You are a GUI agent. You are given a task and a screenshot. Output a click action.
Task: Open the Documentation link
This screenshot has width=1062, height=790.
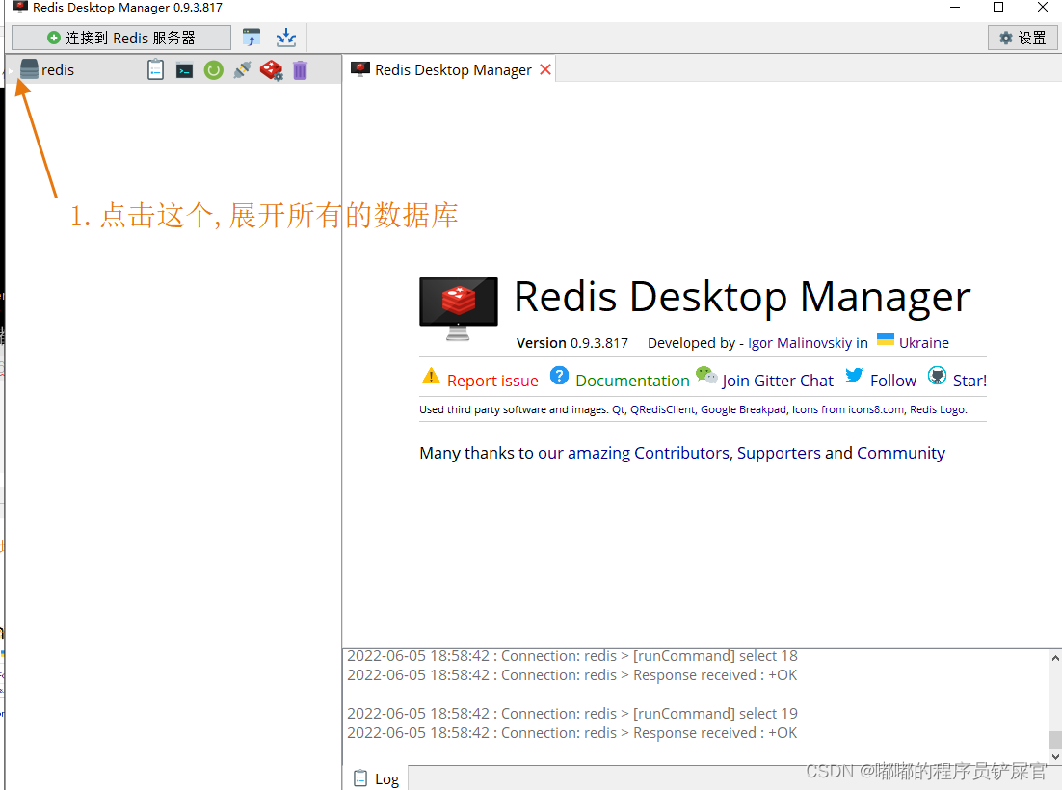632,381
